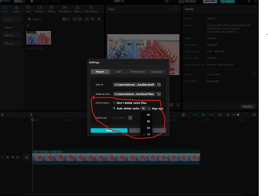Select the Don't delete cache files option
Image resolution: width=268 pixels, height=196 pixels.
click(x=114, y=103)
